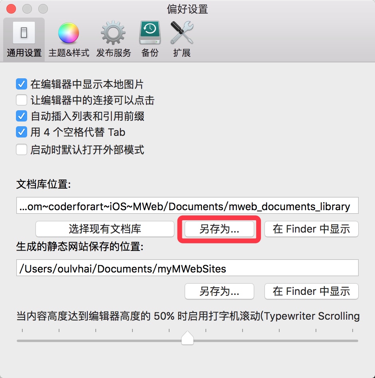Click highlighted 另存为... button for document library

[x=219, y=229]
